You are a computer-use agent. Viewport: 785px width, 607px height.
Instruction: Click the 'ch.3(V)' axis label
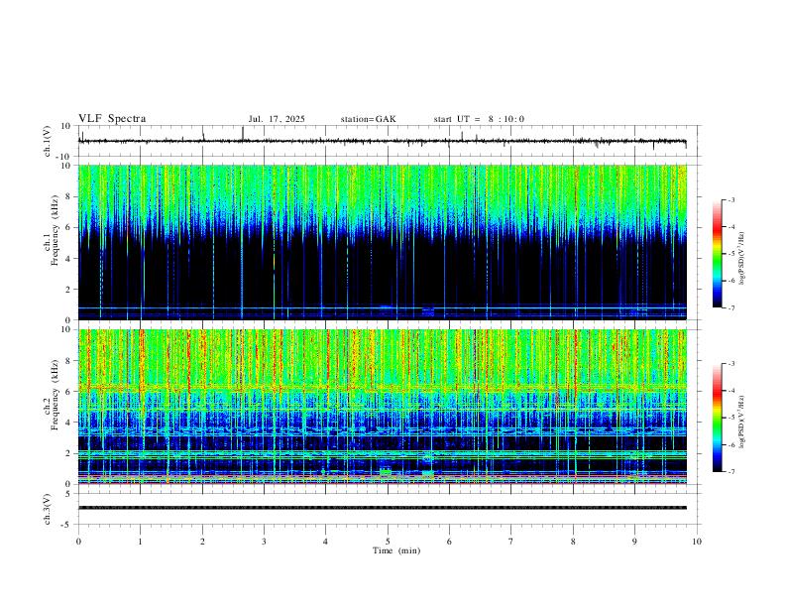pyautogui.click(x=48, y=509)
